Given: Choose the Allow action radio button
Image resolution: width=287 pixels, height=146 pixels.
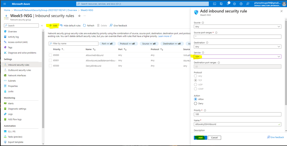Looking at the screenshot, I should pyautogui.click(x=195, y=99).
